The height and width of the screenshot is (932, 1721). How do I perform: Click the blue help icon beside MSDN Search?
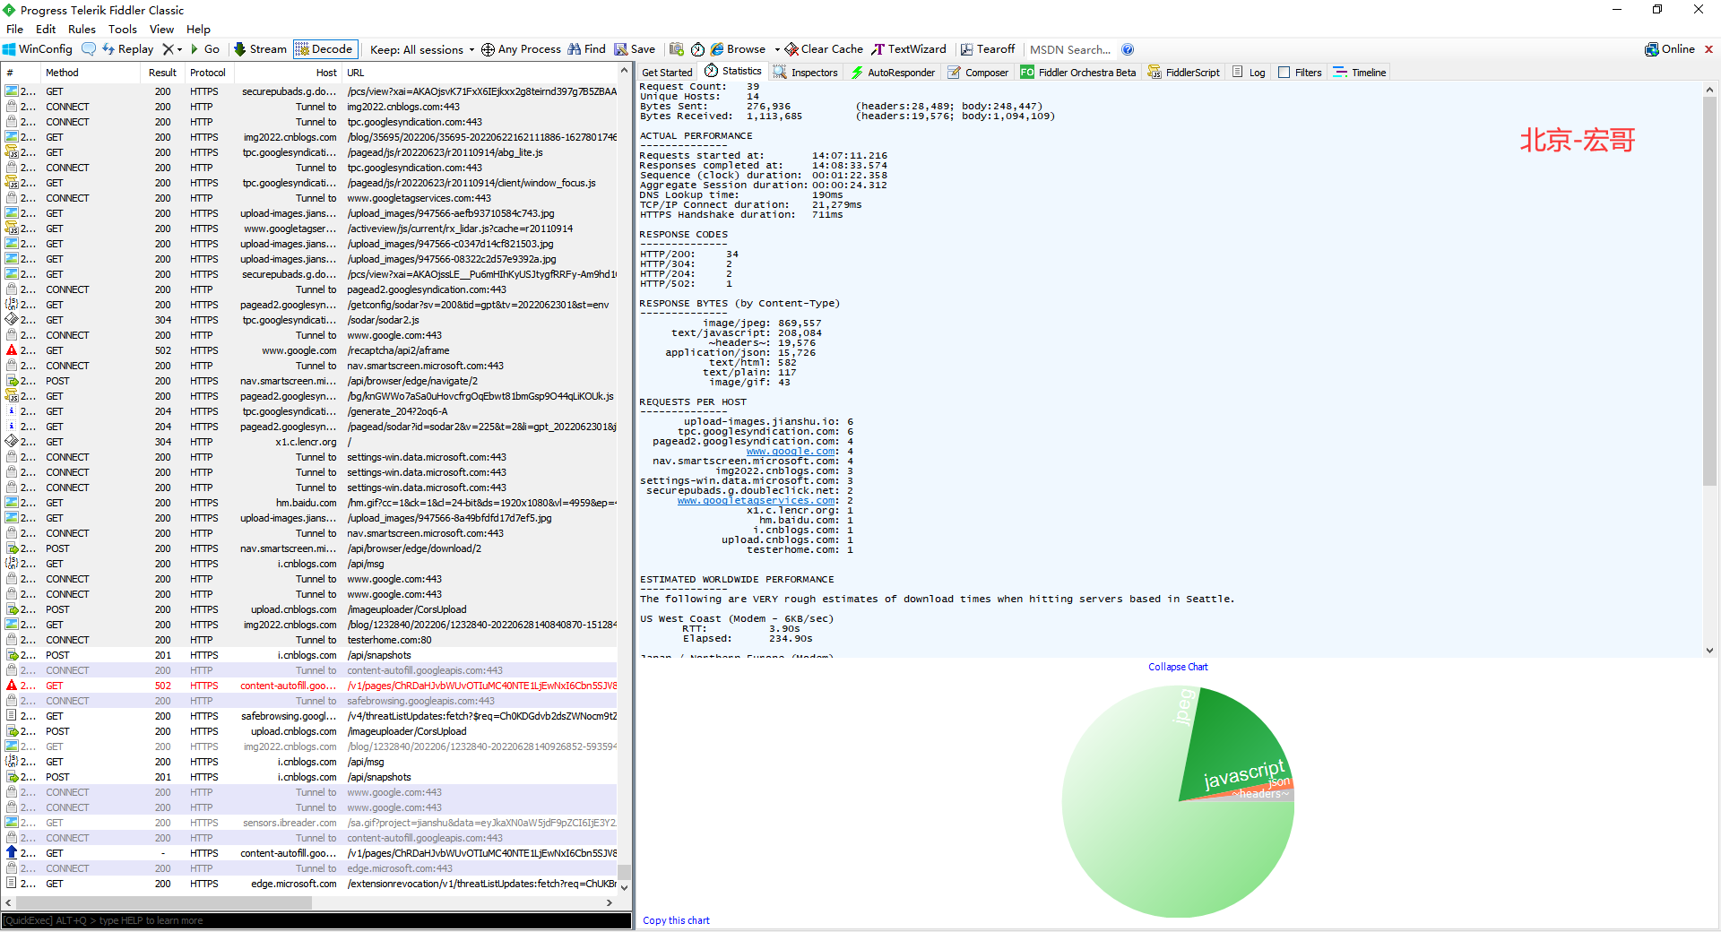click(x=1128, y=49)
